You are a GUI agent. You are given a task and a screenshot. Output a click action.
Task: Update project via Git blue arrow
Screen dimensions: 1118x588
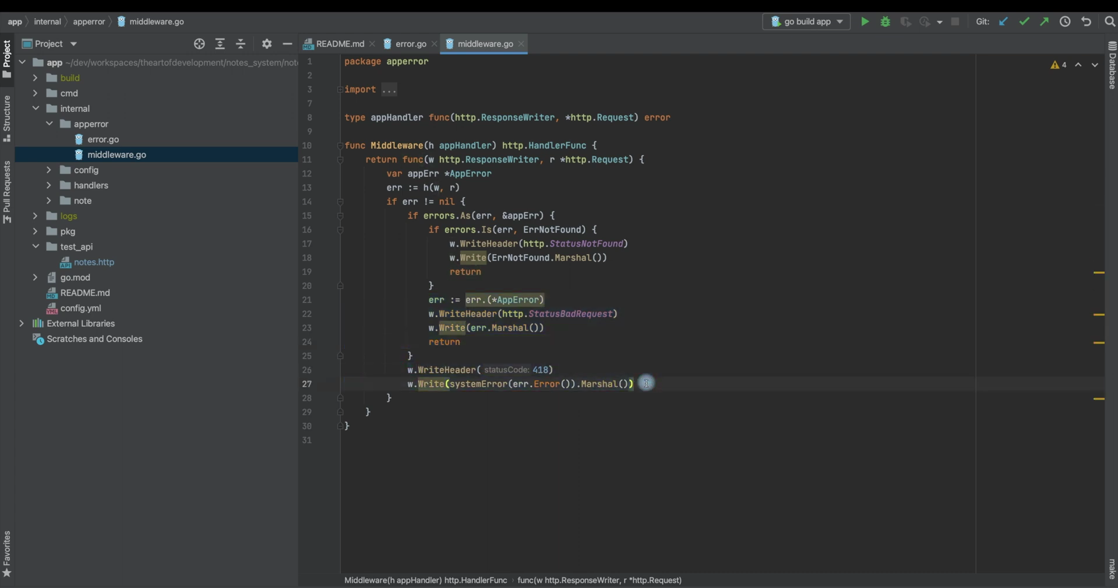point(1003,22)
